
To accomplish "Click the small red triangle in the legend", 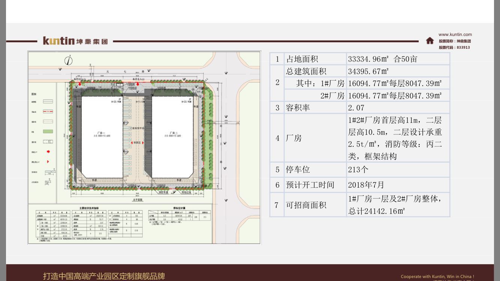I will point(48,162).
